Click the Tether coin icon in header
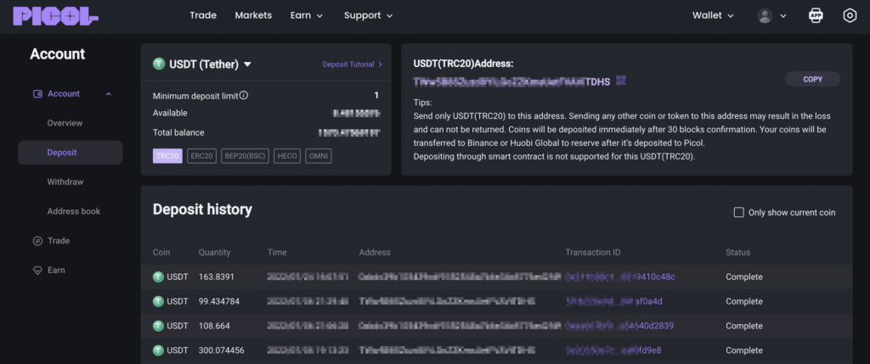 (159, 64)
